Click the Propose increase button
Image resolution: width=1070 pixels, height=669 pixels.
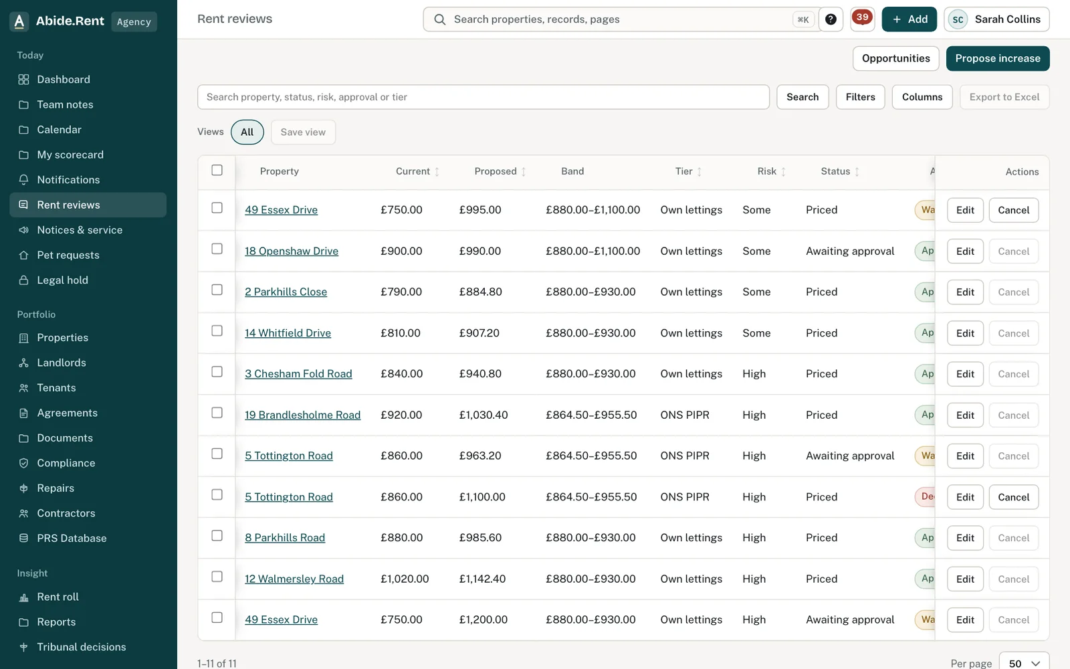click(997, 58)
